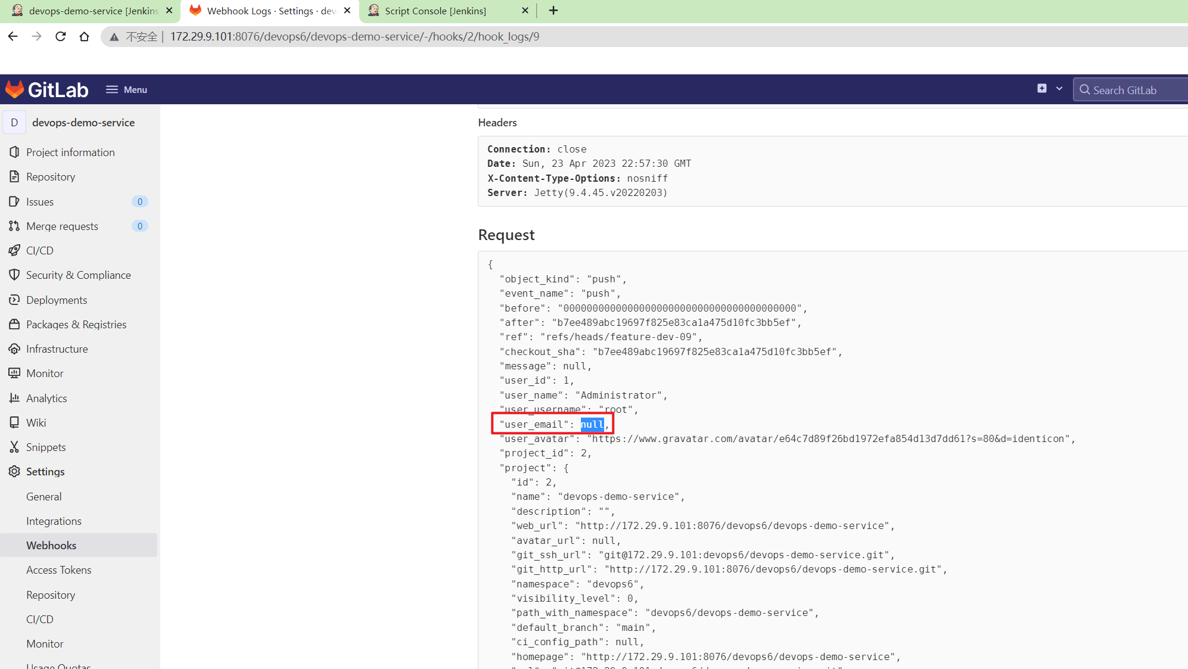
Task: Open devops-demo-service project link
Action: (83, 123)
